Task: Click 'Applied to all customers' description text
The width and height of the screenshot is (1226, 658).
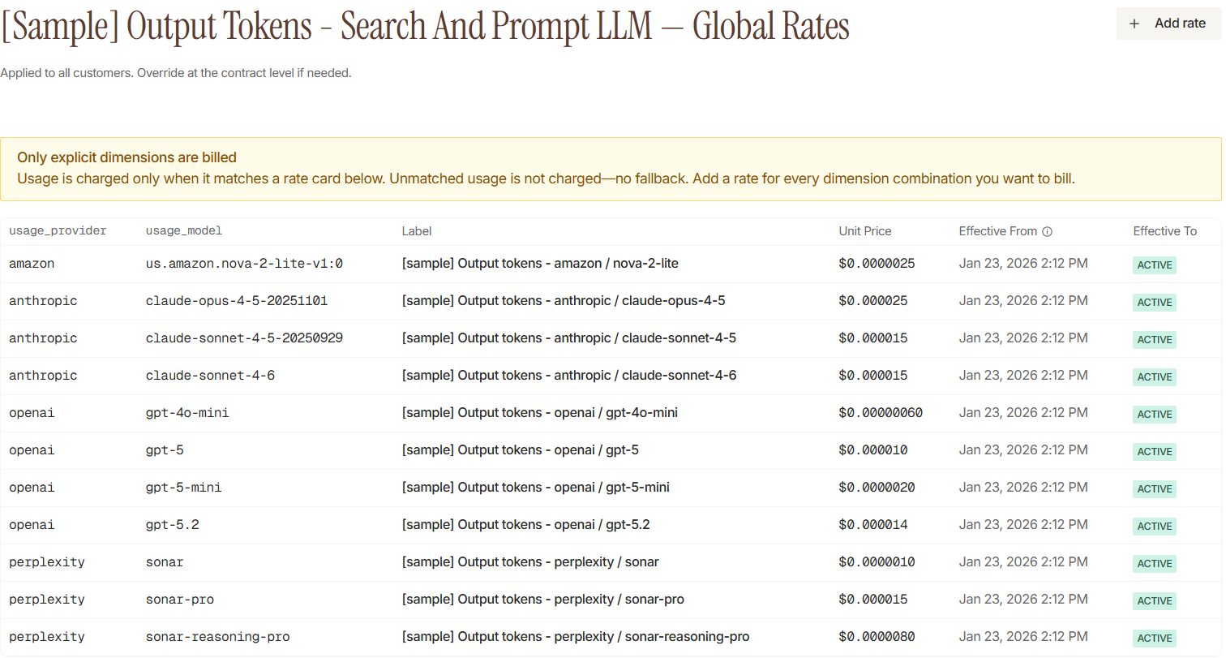Action: pyautogui.click(x=176, y=73)
